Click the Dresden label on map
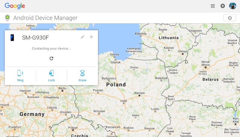240x137 pixels. point(66,112)
